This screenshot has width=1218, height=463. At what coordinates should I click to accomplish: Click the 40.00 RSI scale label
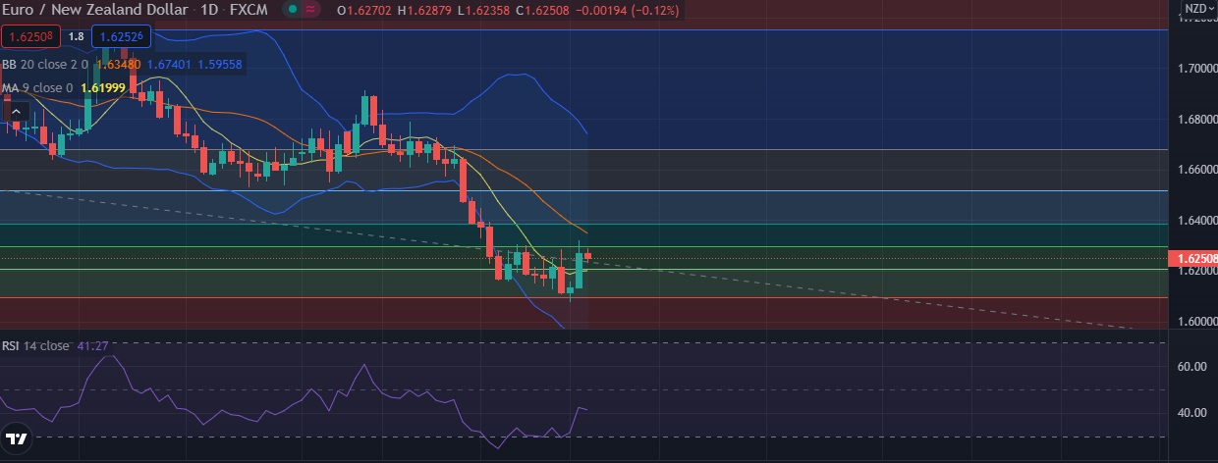click(x=1192, y=413)
